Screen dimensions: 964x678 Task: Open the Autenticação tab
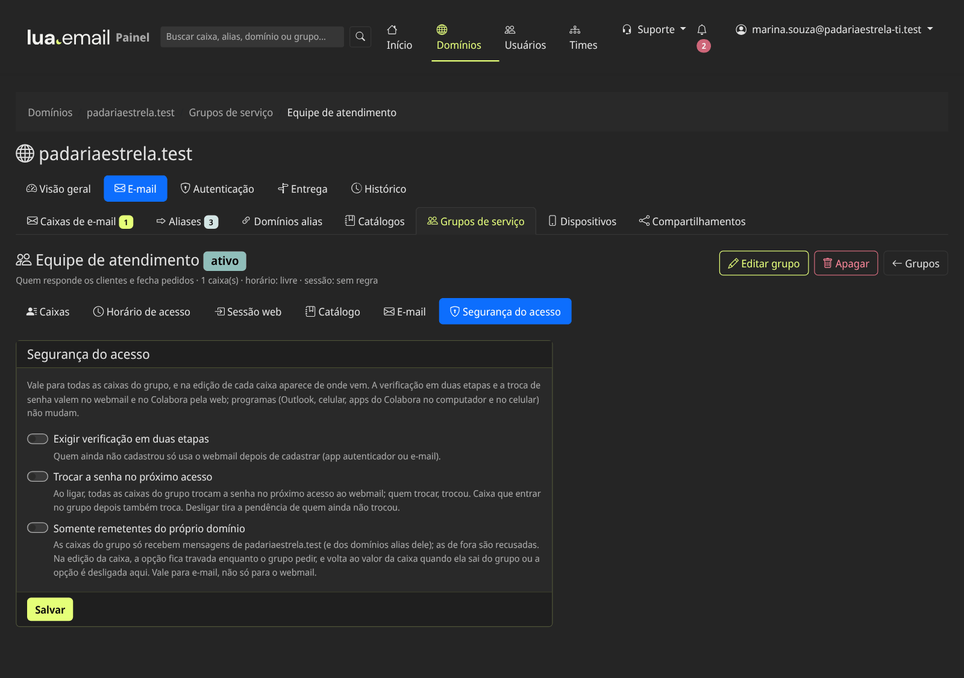pyautogui.click(x=218, y=189)
